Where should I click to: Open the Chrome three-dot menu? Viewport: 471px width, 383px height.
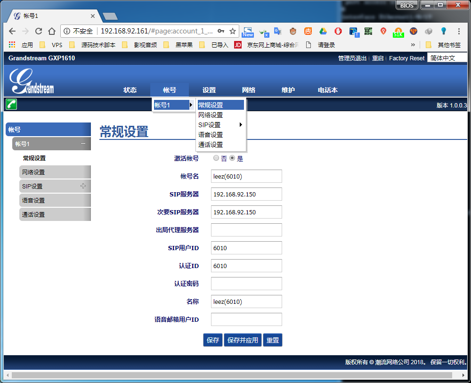(x=459, y=31)
